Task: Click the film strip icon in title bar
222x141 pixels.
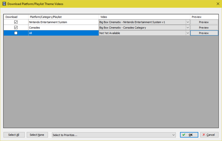Action: pyautogui.click(x=4, y=4)
